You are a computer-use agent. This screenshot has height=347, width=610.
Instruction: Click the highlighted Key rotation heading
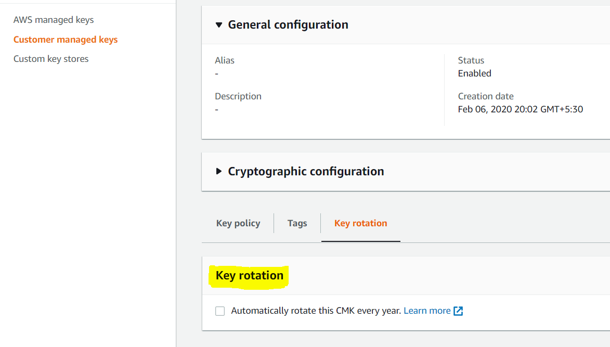click(250, 275)
